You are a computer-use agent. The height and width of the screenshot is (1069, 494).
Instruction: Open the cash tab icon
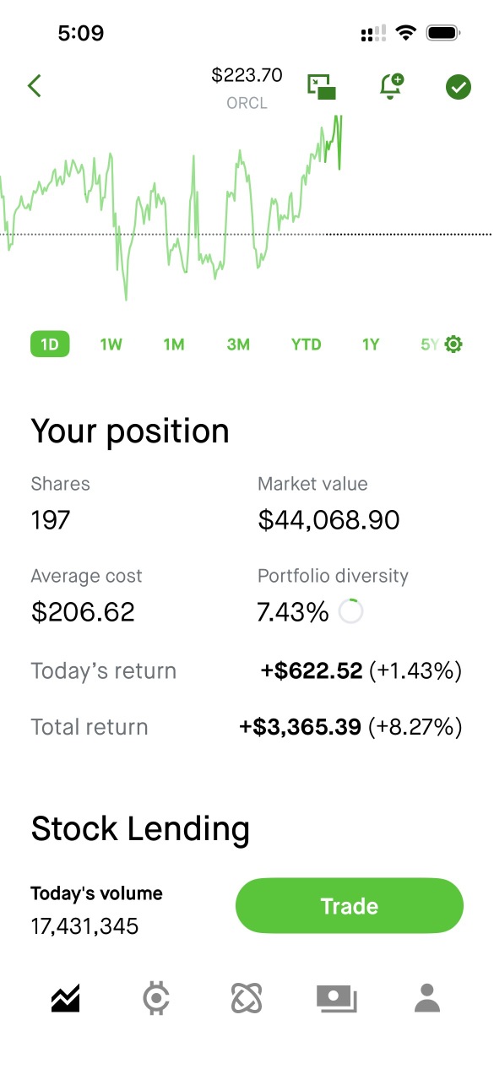tap(337, 999)
